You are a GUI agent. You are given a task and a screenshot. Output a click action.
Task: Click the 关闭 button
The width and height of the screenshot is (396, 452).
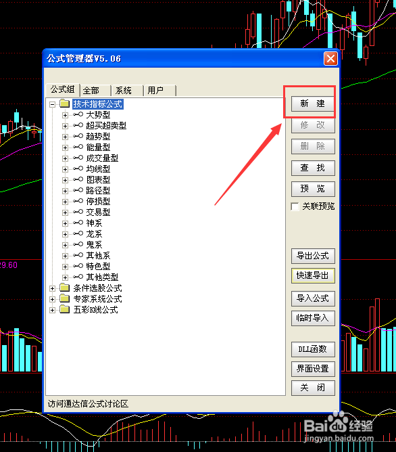[x=313, y=388]
